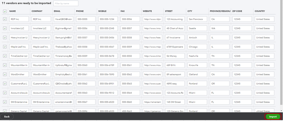
Task: Edit mobile field 555-555-3456
Action: point(108,38)
